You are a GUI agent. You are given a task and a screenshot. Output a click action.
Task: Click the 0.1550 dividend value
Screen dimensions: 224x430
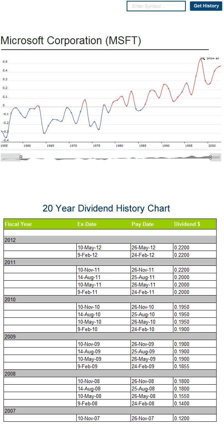195,396
